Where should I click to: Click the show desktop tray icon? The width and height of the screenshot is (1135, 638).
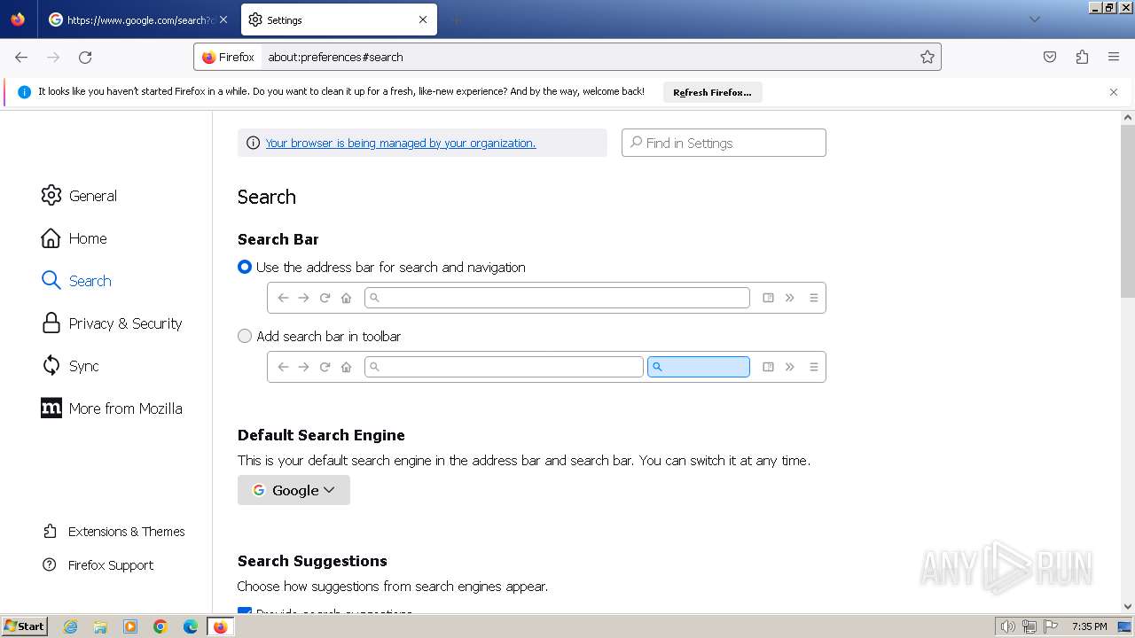point(1125,626)
